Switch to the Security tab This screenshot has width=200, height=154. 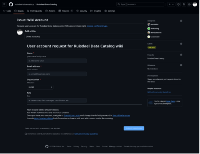[82, 11]
